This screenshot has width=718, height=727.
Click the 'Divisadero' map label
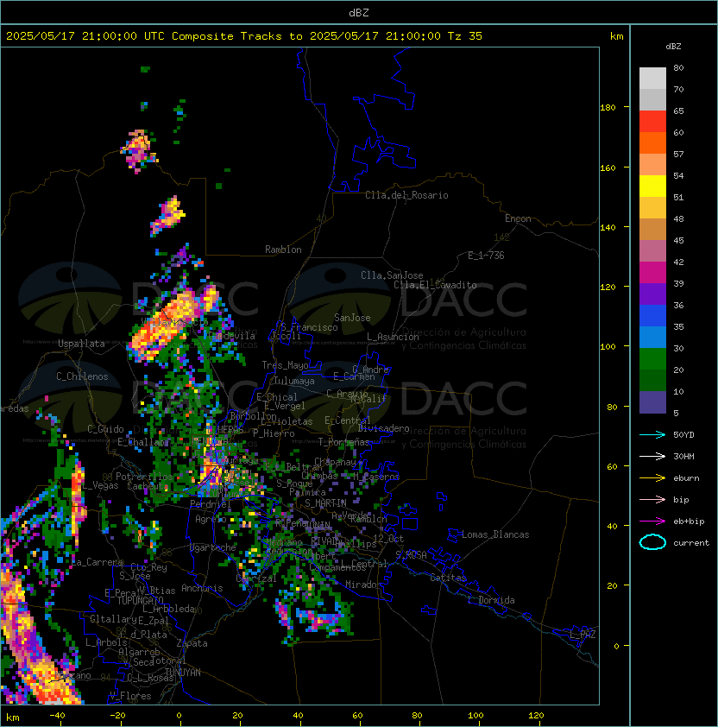[x=384, y=428]
